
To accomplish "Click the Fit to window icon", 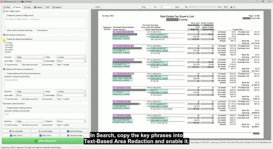I will 232,7.
